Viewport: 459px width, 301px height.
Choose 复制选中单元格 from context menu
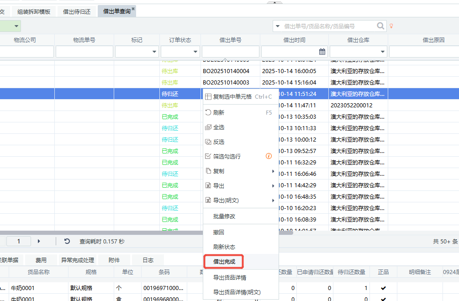tap(238, 97)
